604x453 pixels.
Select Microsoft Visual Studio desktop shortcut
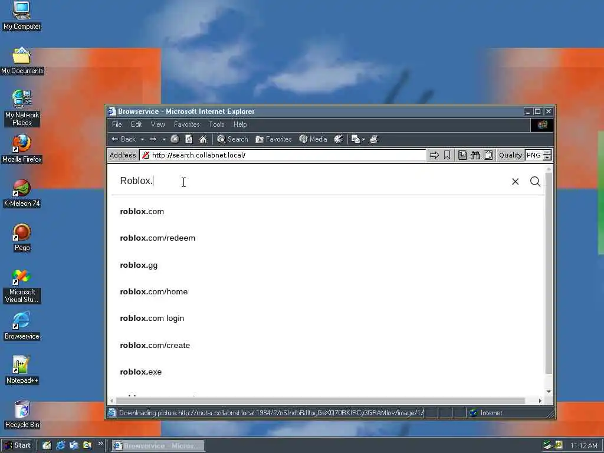pyautogui.click(x=22, y=287)
